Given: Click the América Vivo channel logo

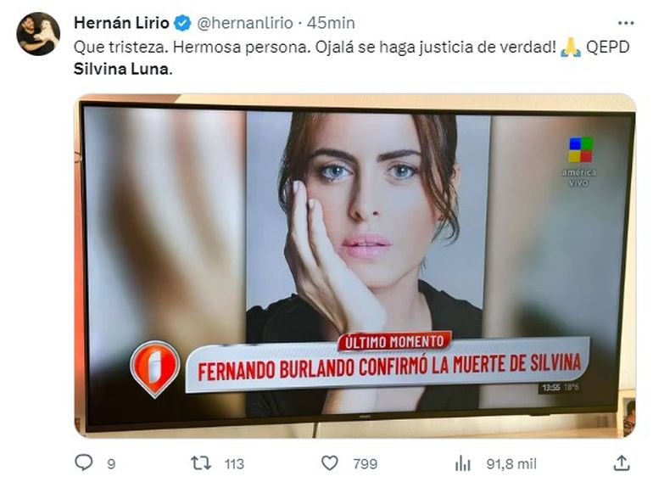Looking at the screenshot, I should tap(580, 161).
